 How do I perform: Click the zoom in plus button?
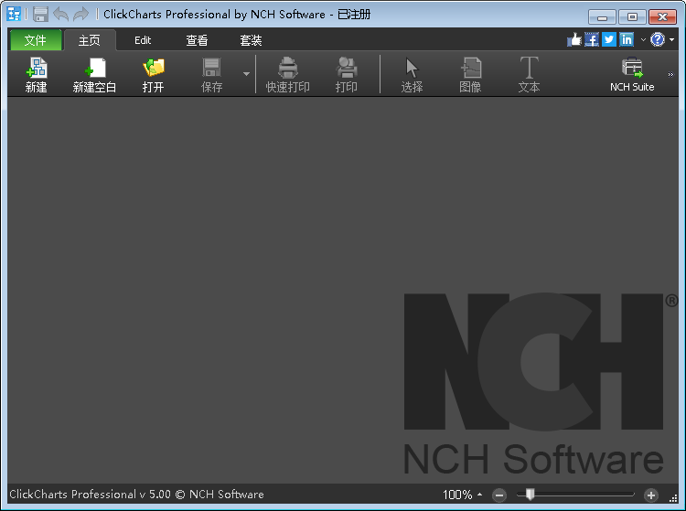(x=650, y=495)
